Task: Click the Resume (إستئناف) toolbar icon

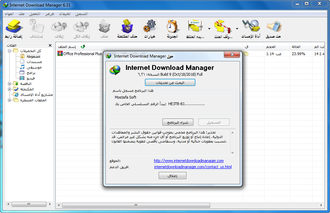Action: click(36, 29)
